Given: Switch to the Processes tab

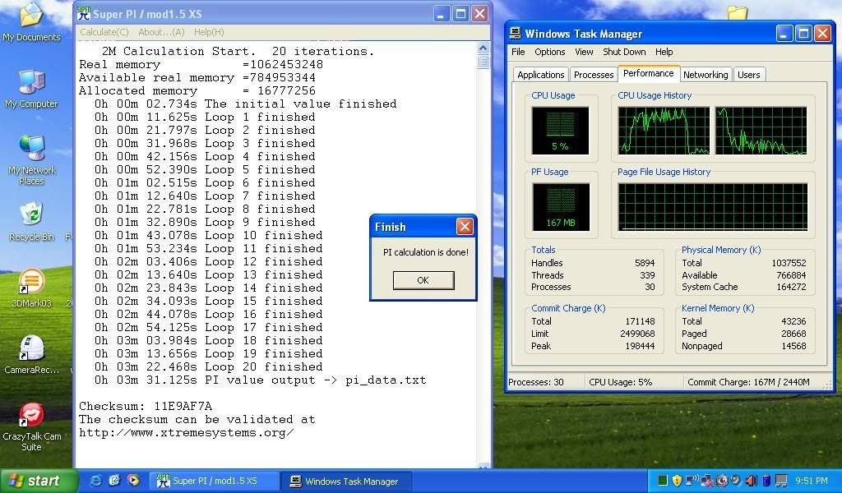Looking at the screenshot, I should point(594,75).
